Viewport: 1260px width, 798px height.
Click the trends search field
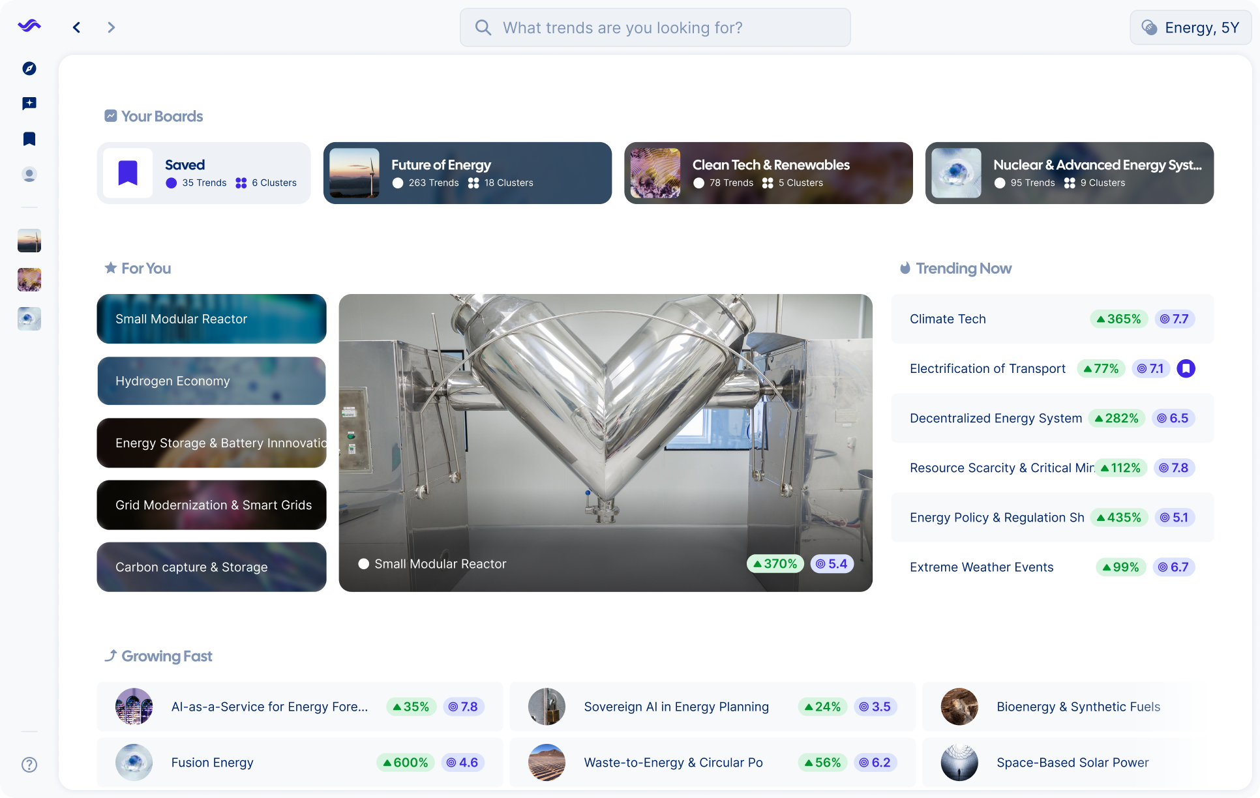tap(655, 27)
